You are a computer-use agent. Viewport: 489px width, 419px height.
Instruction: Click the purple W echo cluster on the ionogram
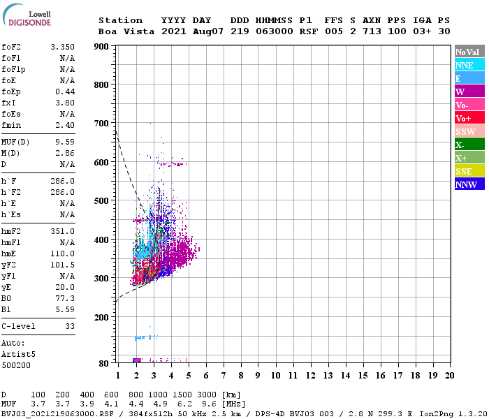click(181, 253)
